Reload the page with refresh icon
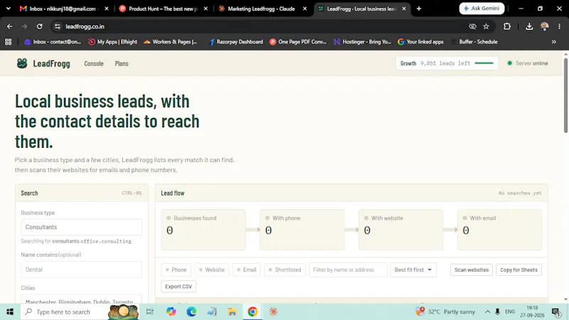The image size is (569, 320). (40, 26)
